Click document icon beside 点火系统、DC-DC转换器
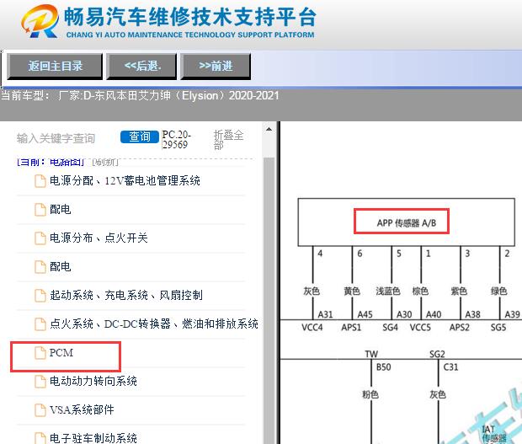Viewport: 522px width, 444px height. (40, 324)
